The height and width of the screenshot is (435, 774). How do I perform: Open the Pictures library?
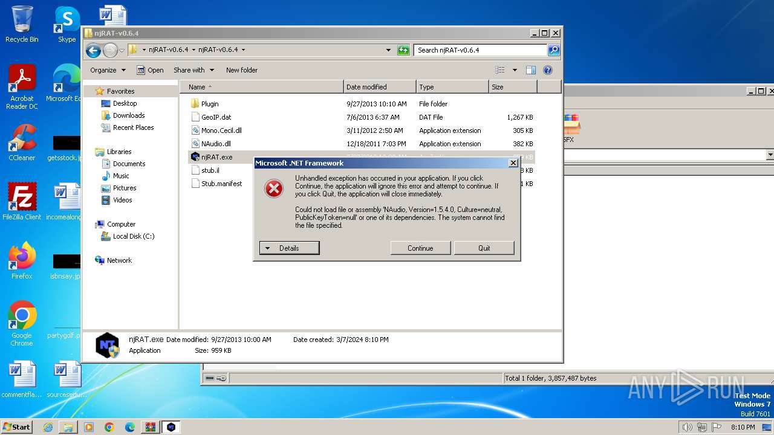point(125,188)
